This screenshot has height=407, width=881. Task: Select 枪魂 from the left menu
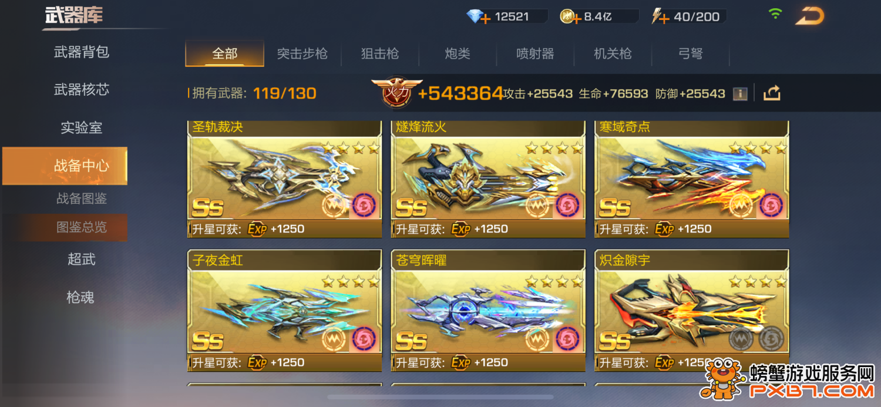click(80, 298)
